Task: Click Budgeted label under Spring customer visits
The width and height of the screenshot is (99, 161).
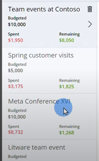Action: pyautogui.click(x=17, y=64)
